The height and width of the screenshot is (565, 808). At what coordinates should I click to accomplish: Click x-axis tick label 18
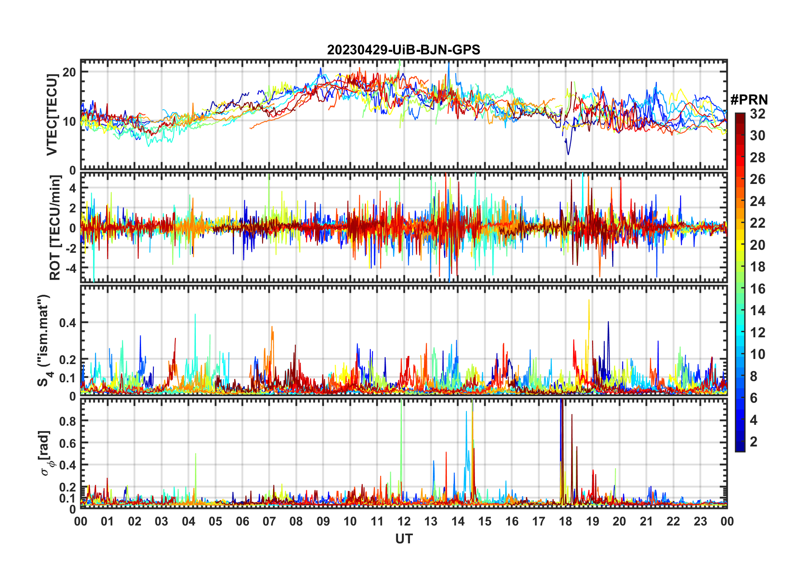point(565,521)
